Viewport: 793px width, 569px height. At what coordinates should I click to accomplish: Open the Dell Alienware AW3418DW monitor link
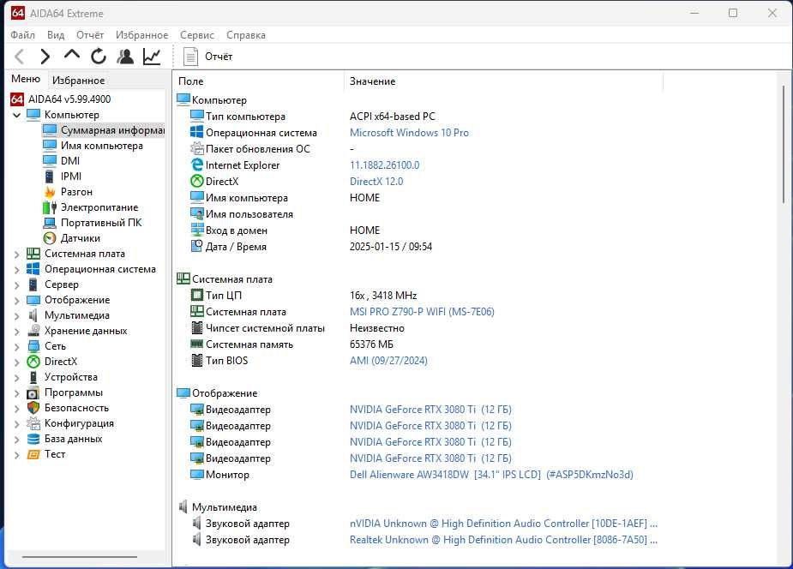pyautogui.click(x=491, y=475)
